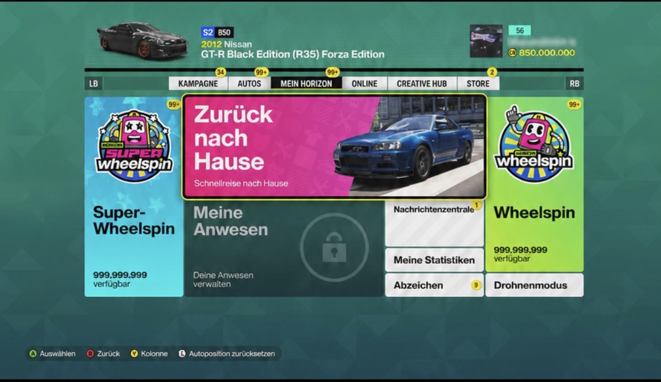
Task: Open the Super-Wheelspin tile
Action: coord(134,197)
